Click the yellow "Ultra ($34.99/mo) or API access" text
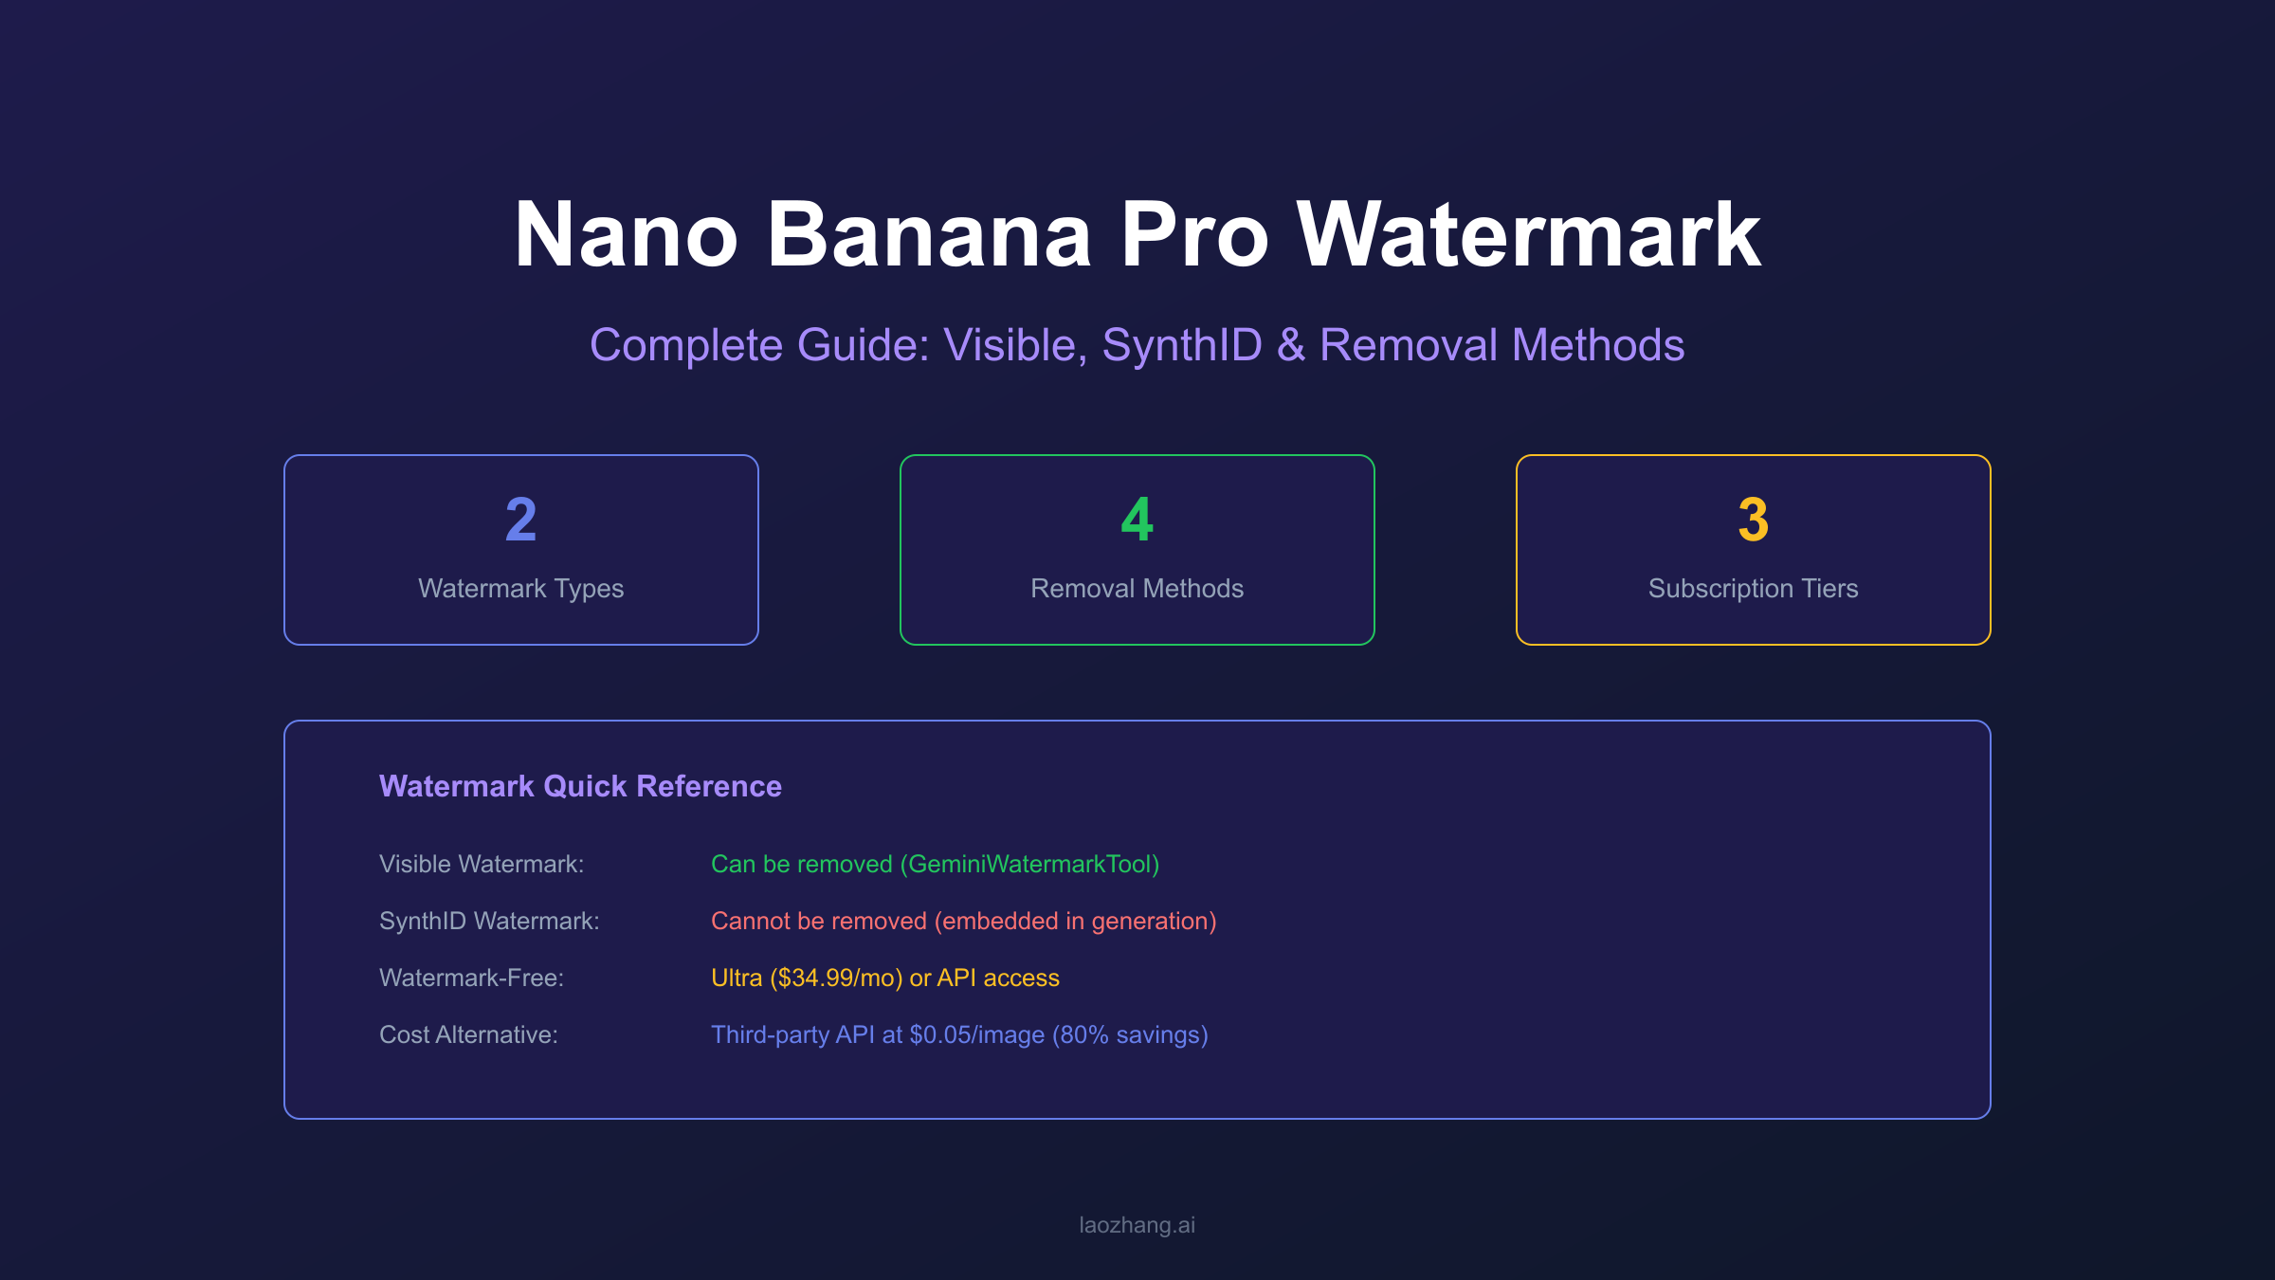This screenshot has width=2275, height=1280. (884, 978)
